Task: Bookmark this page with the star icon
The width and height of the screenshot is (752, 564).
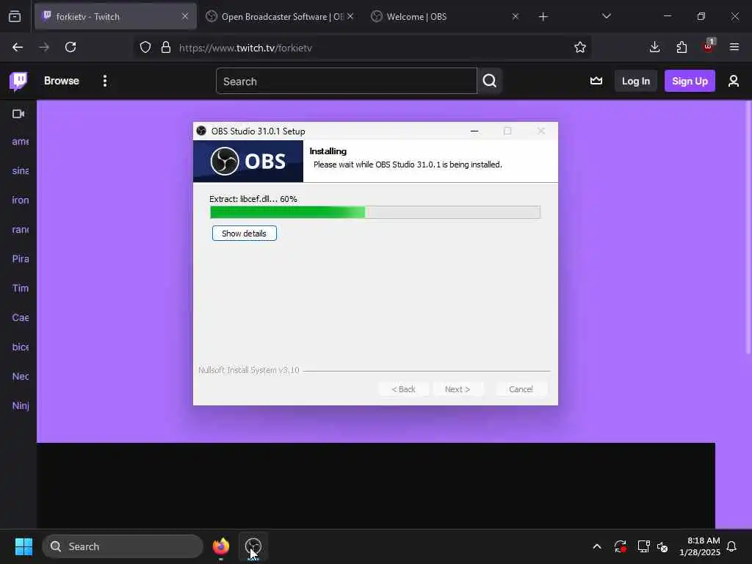Action: tap(580, 48)
